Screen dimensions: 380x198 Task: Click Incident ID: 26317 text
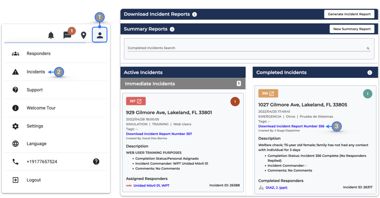(358, 187)
